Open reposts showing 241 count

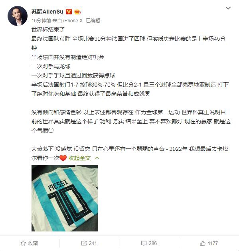tap(89, 243)
